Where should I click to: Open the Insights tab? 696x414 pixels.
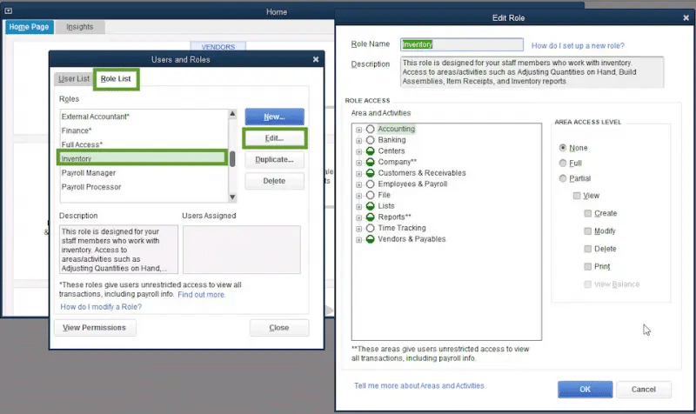tap(80, 27)
